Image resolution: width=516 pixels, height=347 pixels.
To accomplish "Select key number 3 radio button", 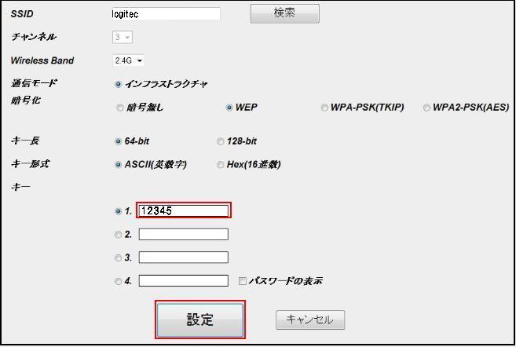I will pyautogui.click(x=118, y=258).
